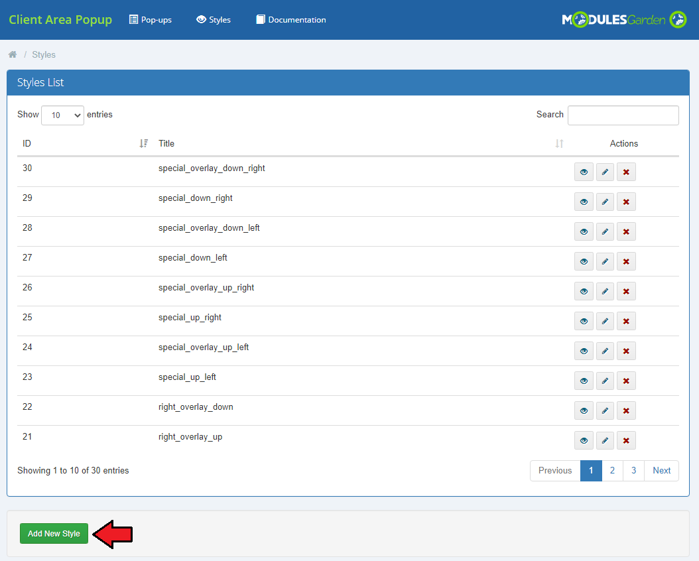699x561 pixels.
Task: Edit the special_down_right style
Action: click(605, 202)
